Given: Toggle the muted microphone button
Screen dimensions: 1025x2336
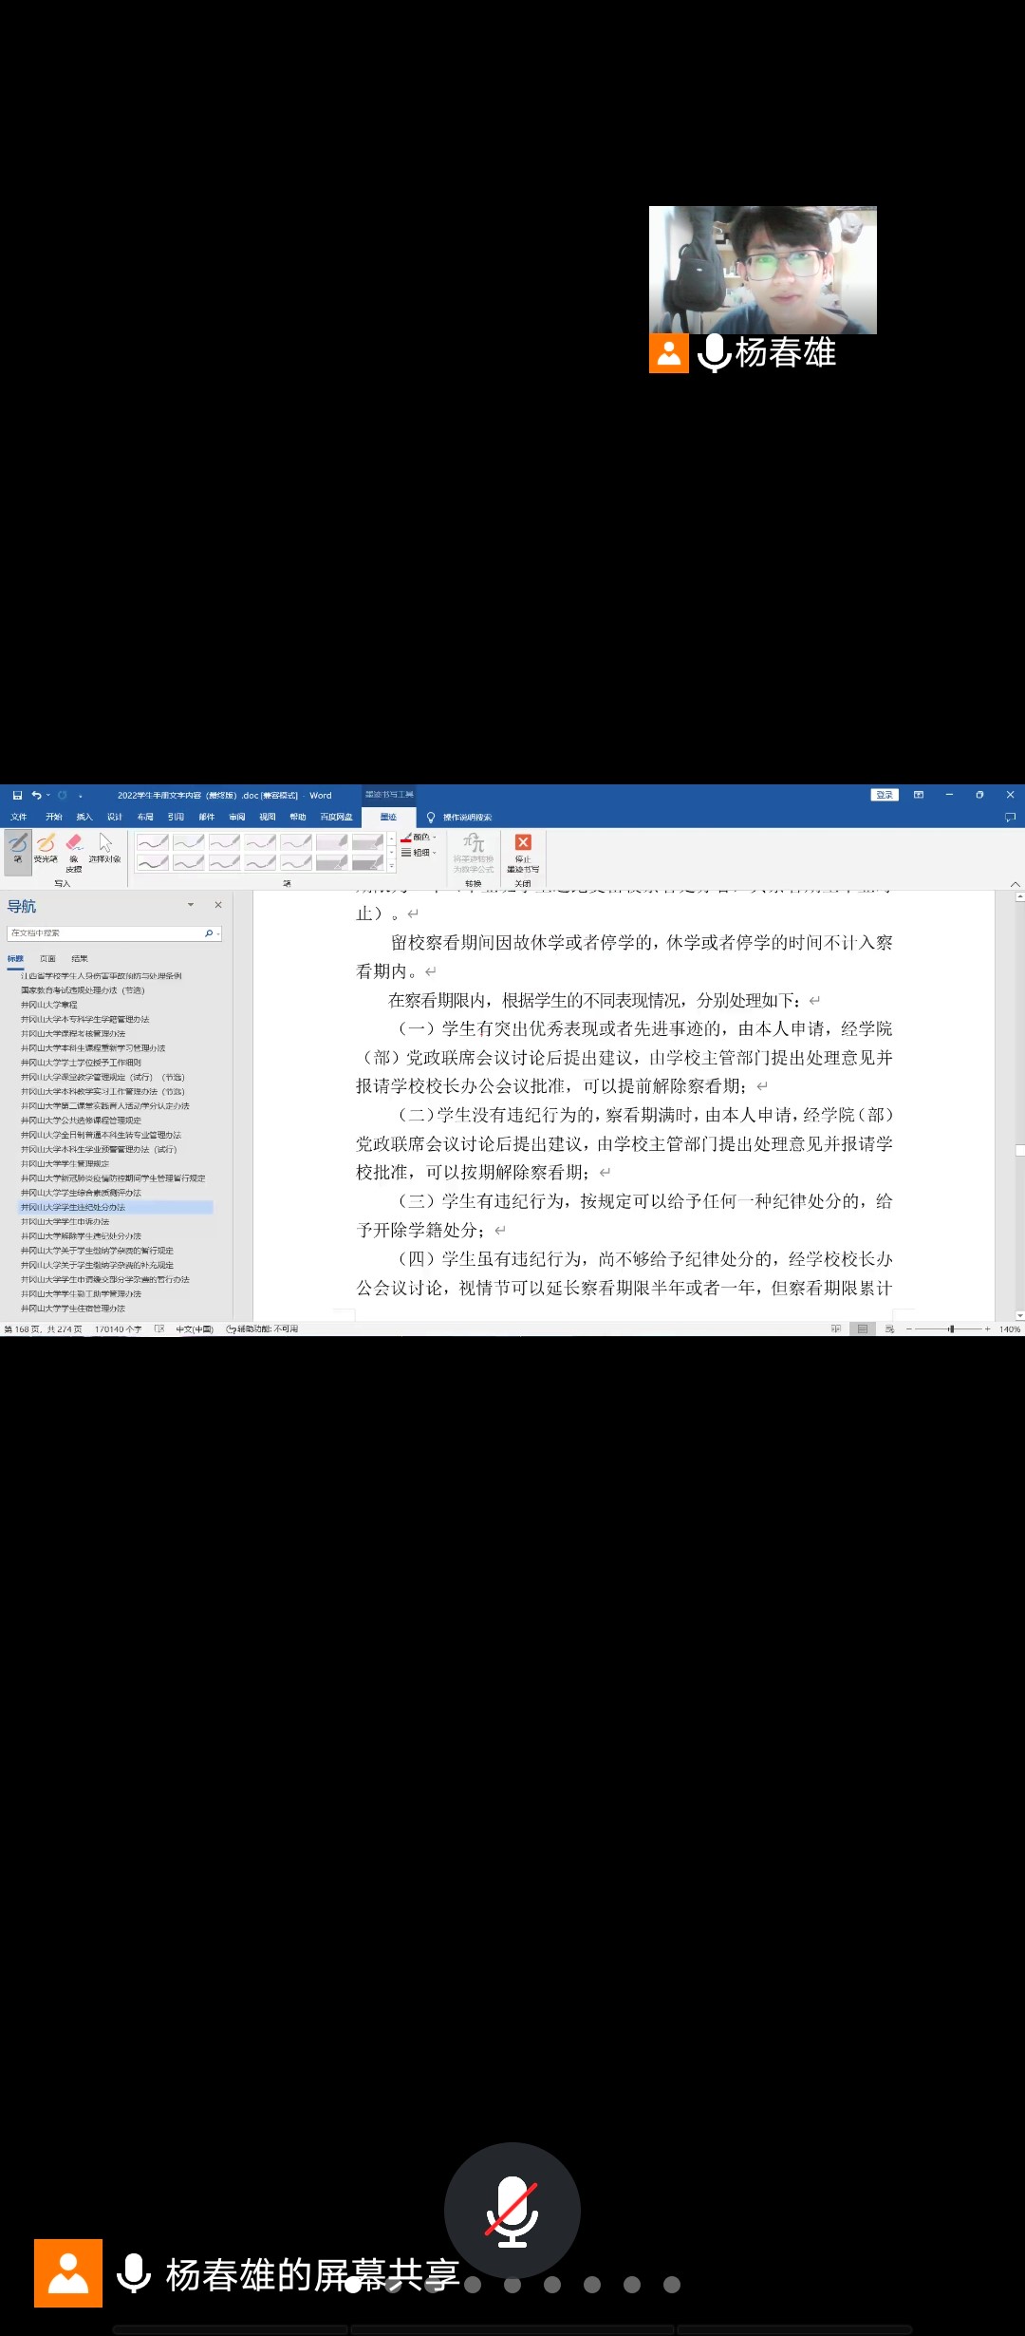Looking at the screenshot, I should 512,2211.
